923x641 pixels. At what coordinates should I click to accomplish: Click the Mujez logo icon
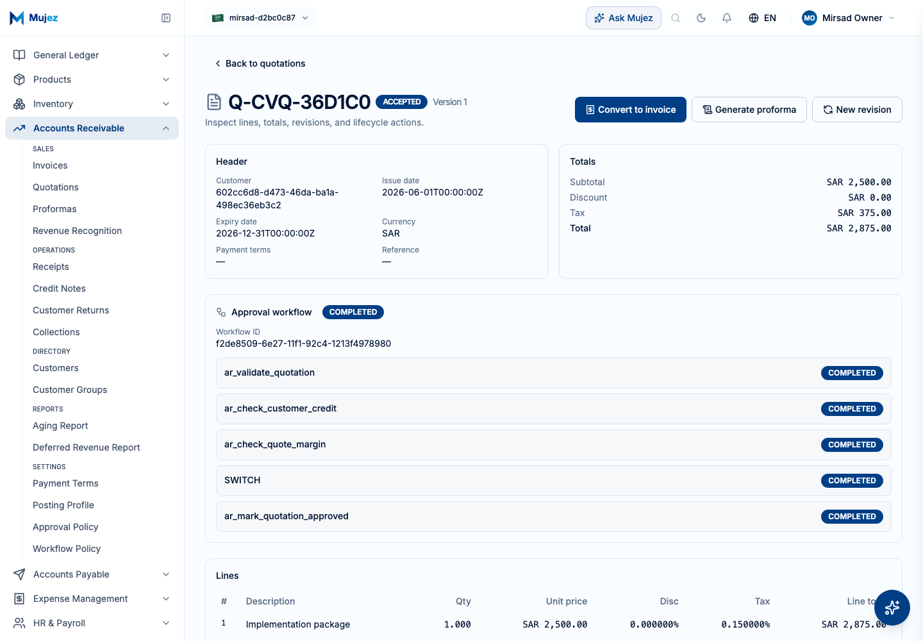pos(17,18)
